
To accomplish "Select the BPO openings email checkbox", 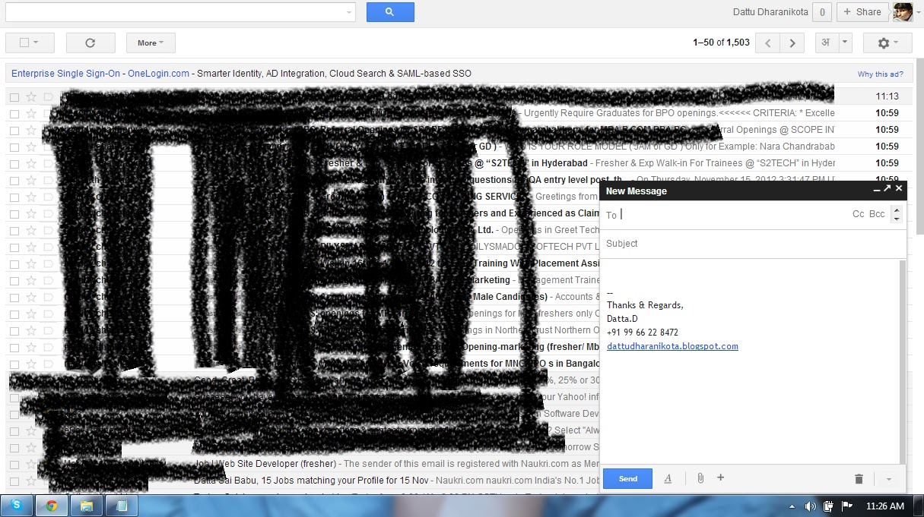I will click(14, 114).
